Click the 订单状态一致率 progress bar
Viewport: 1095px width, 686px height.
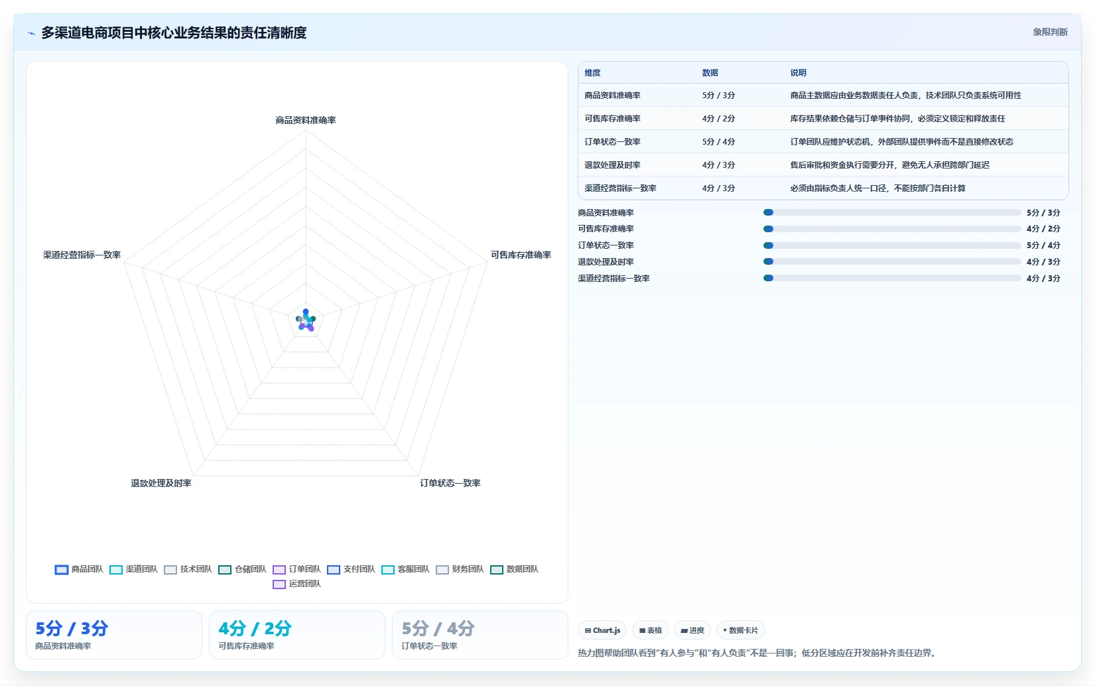click(x=892, y=245)
